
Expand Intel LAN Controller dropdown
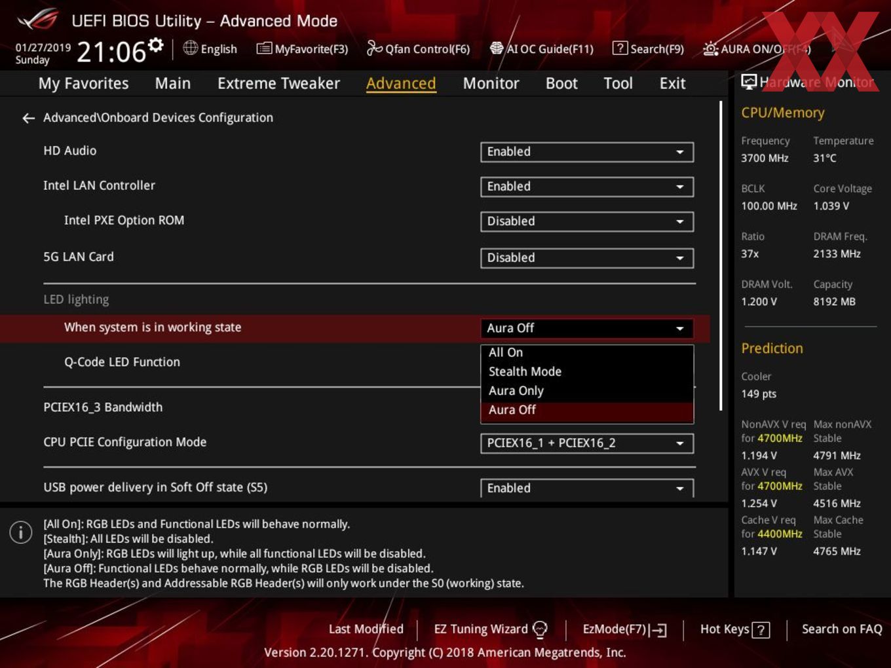point(586,187)
